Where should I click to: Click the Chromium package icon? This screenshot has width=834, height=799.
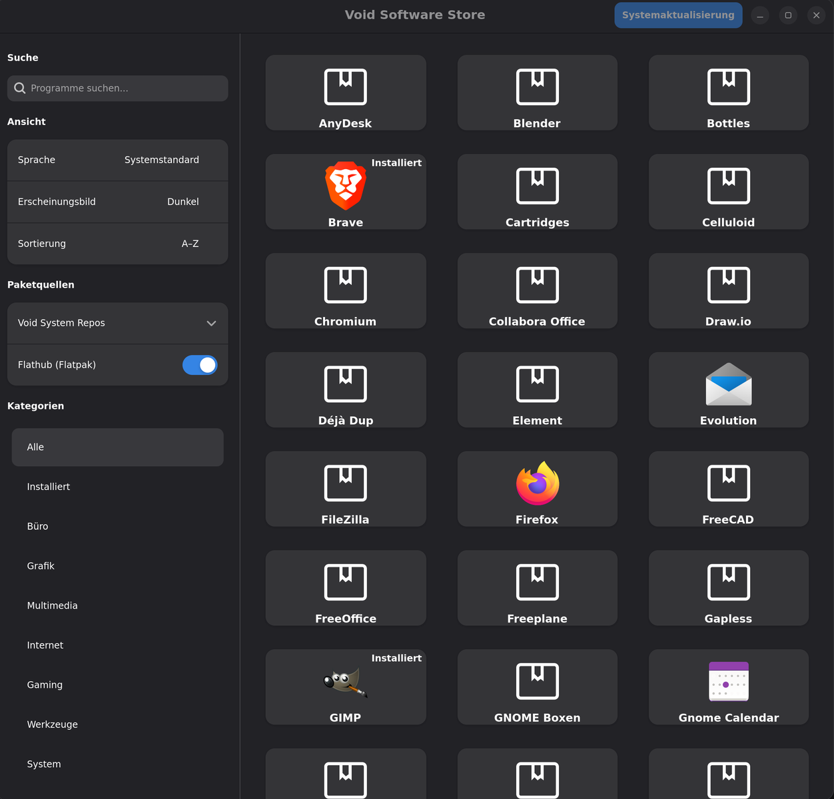coord(345,285)
